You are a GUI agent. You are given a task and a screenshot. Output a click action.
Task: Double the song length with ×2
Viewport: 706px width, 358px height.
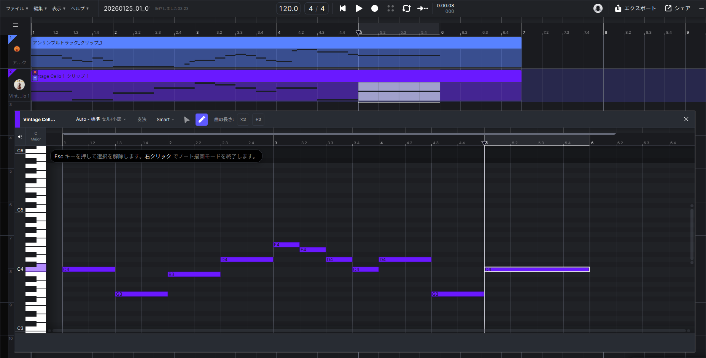tap(243, 120)
